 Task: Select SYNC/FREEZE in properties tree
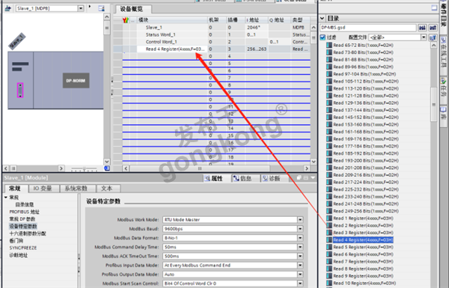pyautogui.click(x=23, y=248)
